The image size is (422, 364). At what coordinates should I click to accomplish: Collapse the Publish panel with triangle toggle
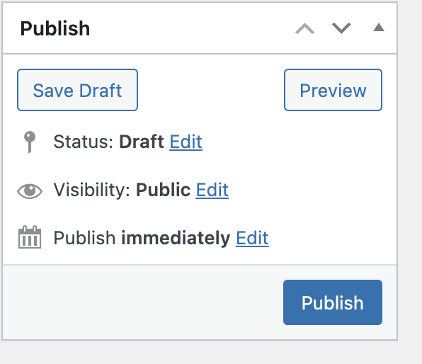(x=379, y=28)
